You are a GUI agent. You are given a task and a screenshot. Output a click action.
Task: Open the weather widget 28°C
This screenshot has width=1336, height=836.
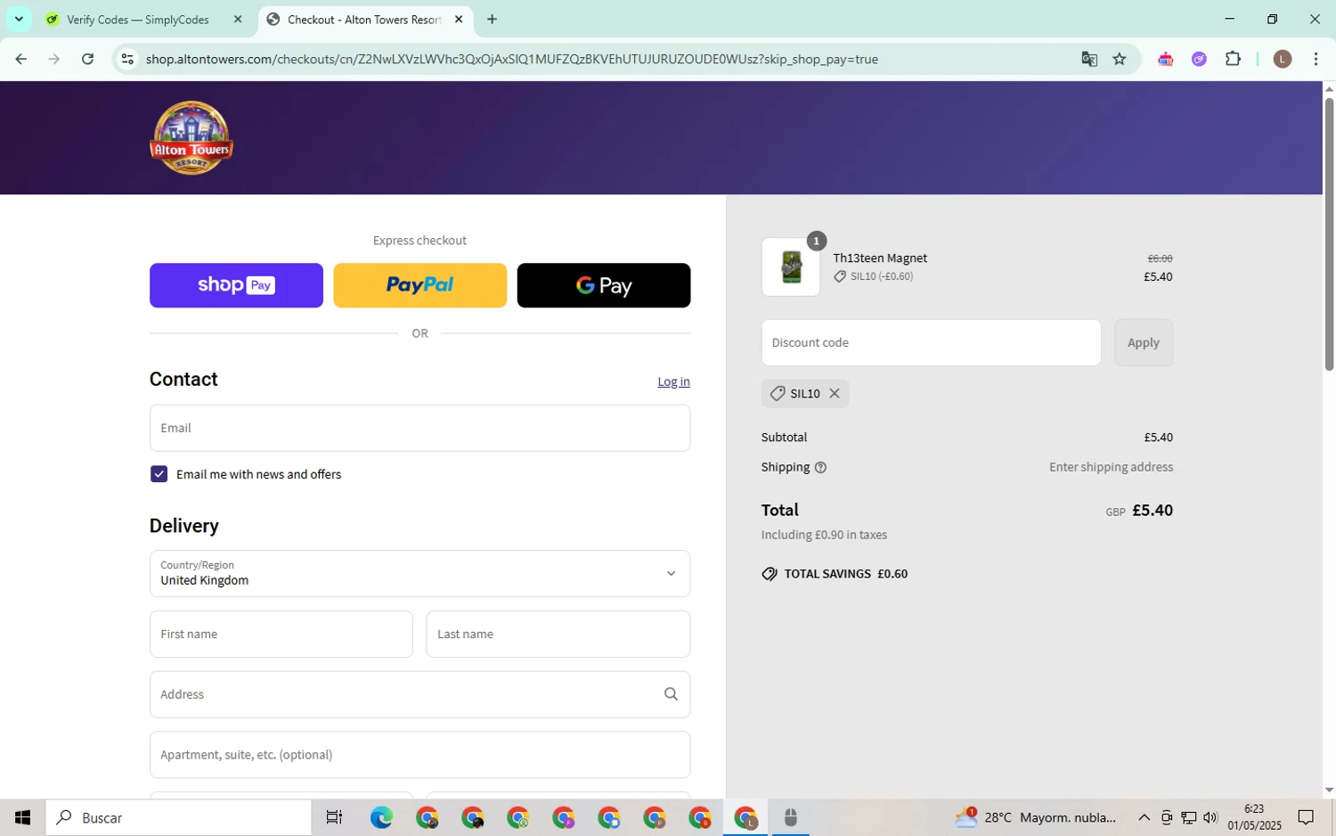click(x=1035, y=817)
